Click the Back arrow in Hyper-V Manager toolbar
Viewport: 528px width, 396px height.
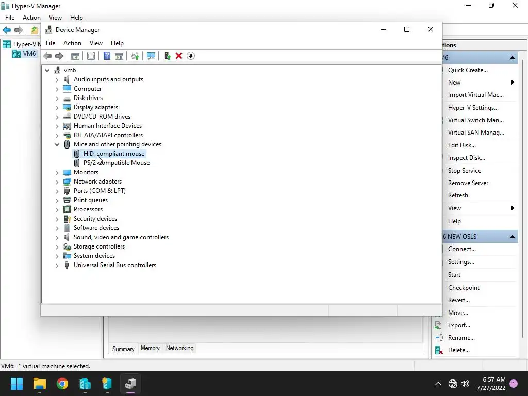(x=7, y=30)
